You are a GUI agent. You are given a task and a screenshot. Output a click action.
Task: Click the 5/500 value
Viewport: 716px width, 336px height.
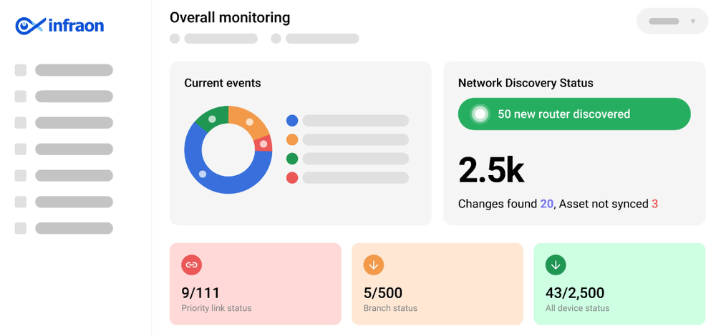coord(382,292)
